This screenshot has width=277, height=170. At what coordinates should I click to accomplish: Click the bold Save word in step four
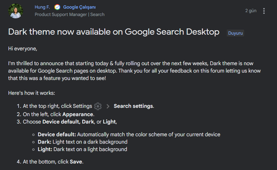[x=76, y=162]
